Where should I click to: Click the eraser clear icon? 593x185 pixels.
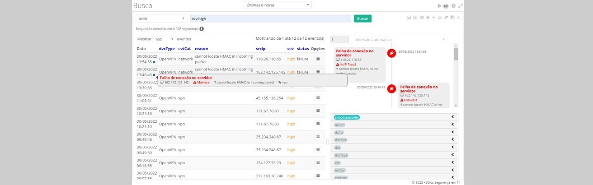[x=446, y=18]
